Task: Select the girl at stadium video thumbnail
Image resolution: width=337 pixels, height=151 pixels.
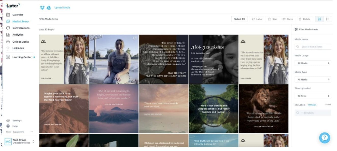Action: pyautogui.click(x=114, y=59)
